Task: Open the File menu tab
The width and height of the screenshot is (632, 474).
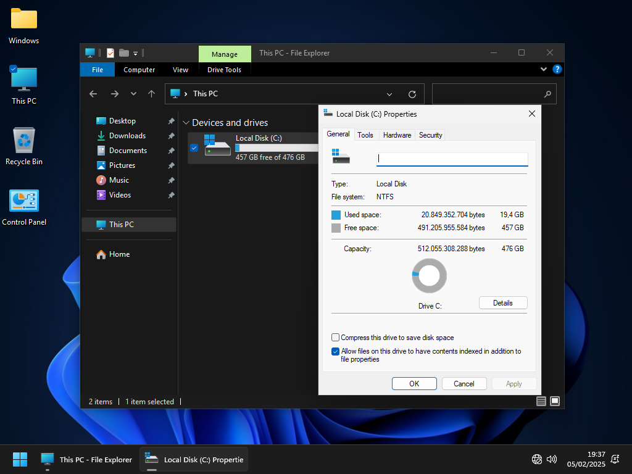Action: point(98,70)
